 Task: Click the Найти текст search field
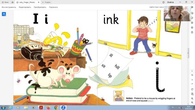[156, 7]
